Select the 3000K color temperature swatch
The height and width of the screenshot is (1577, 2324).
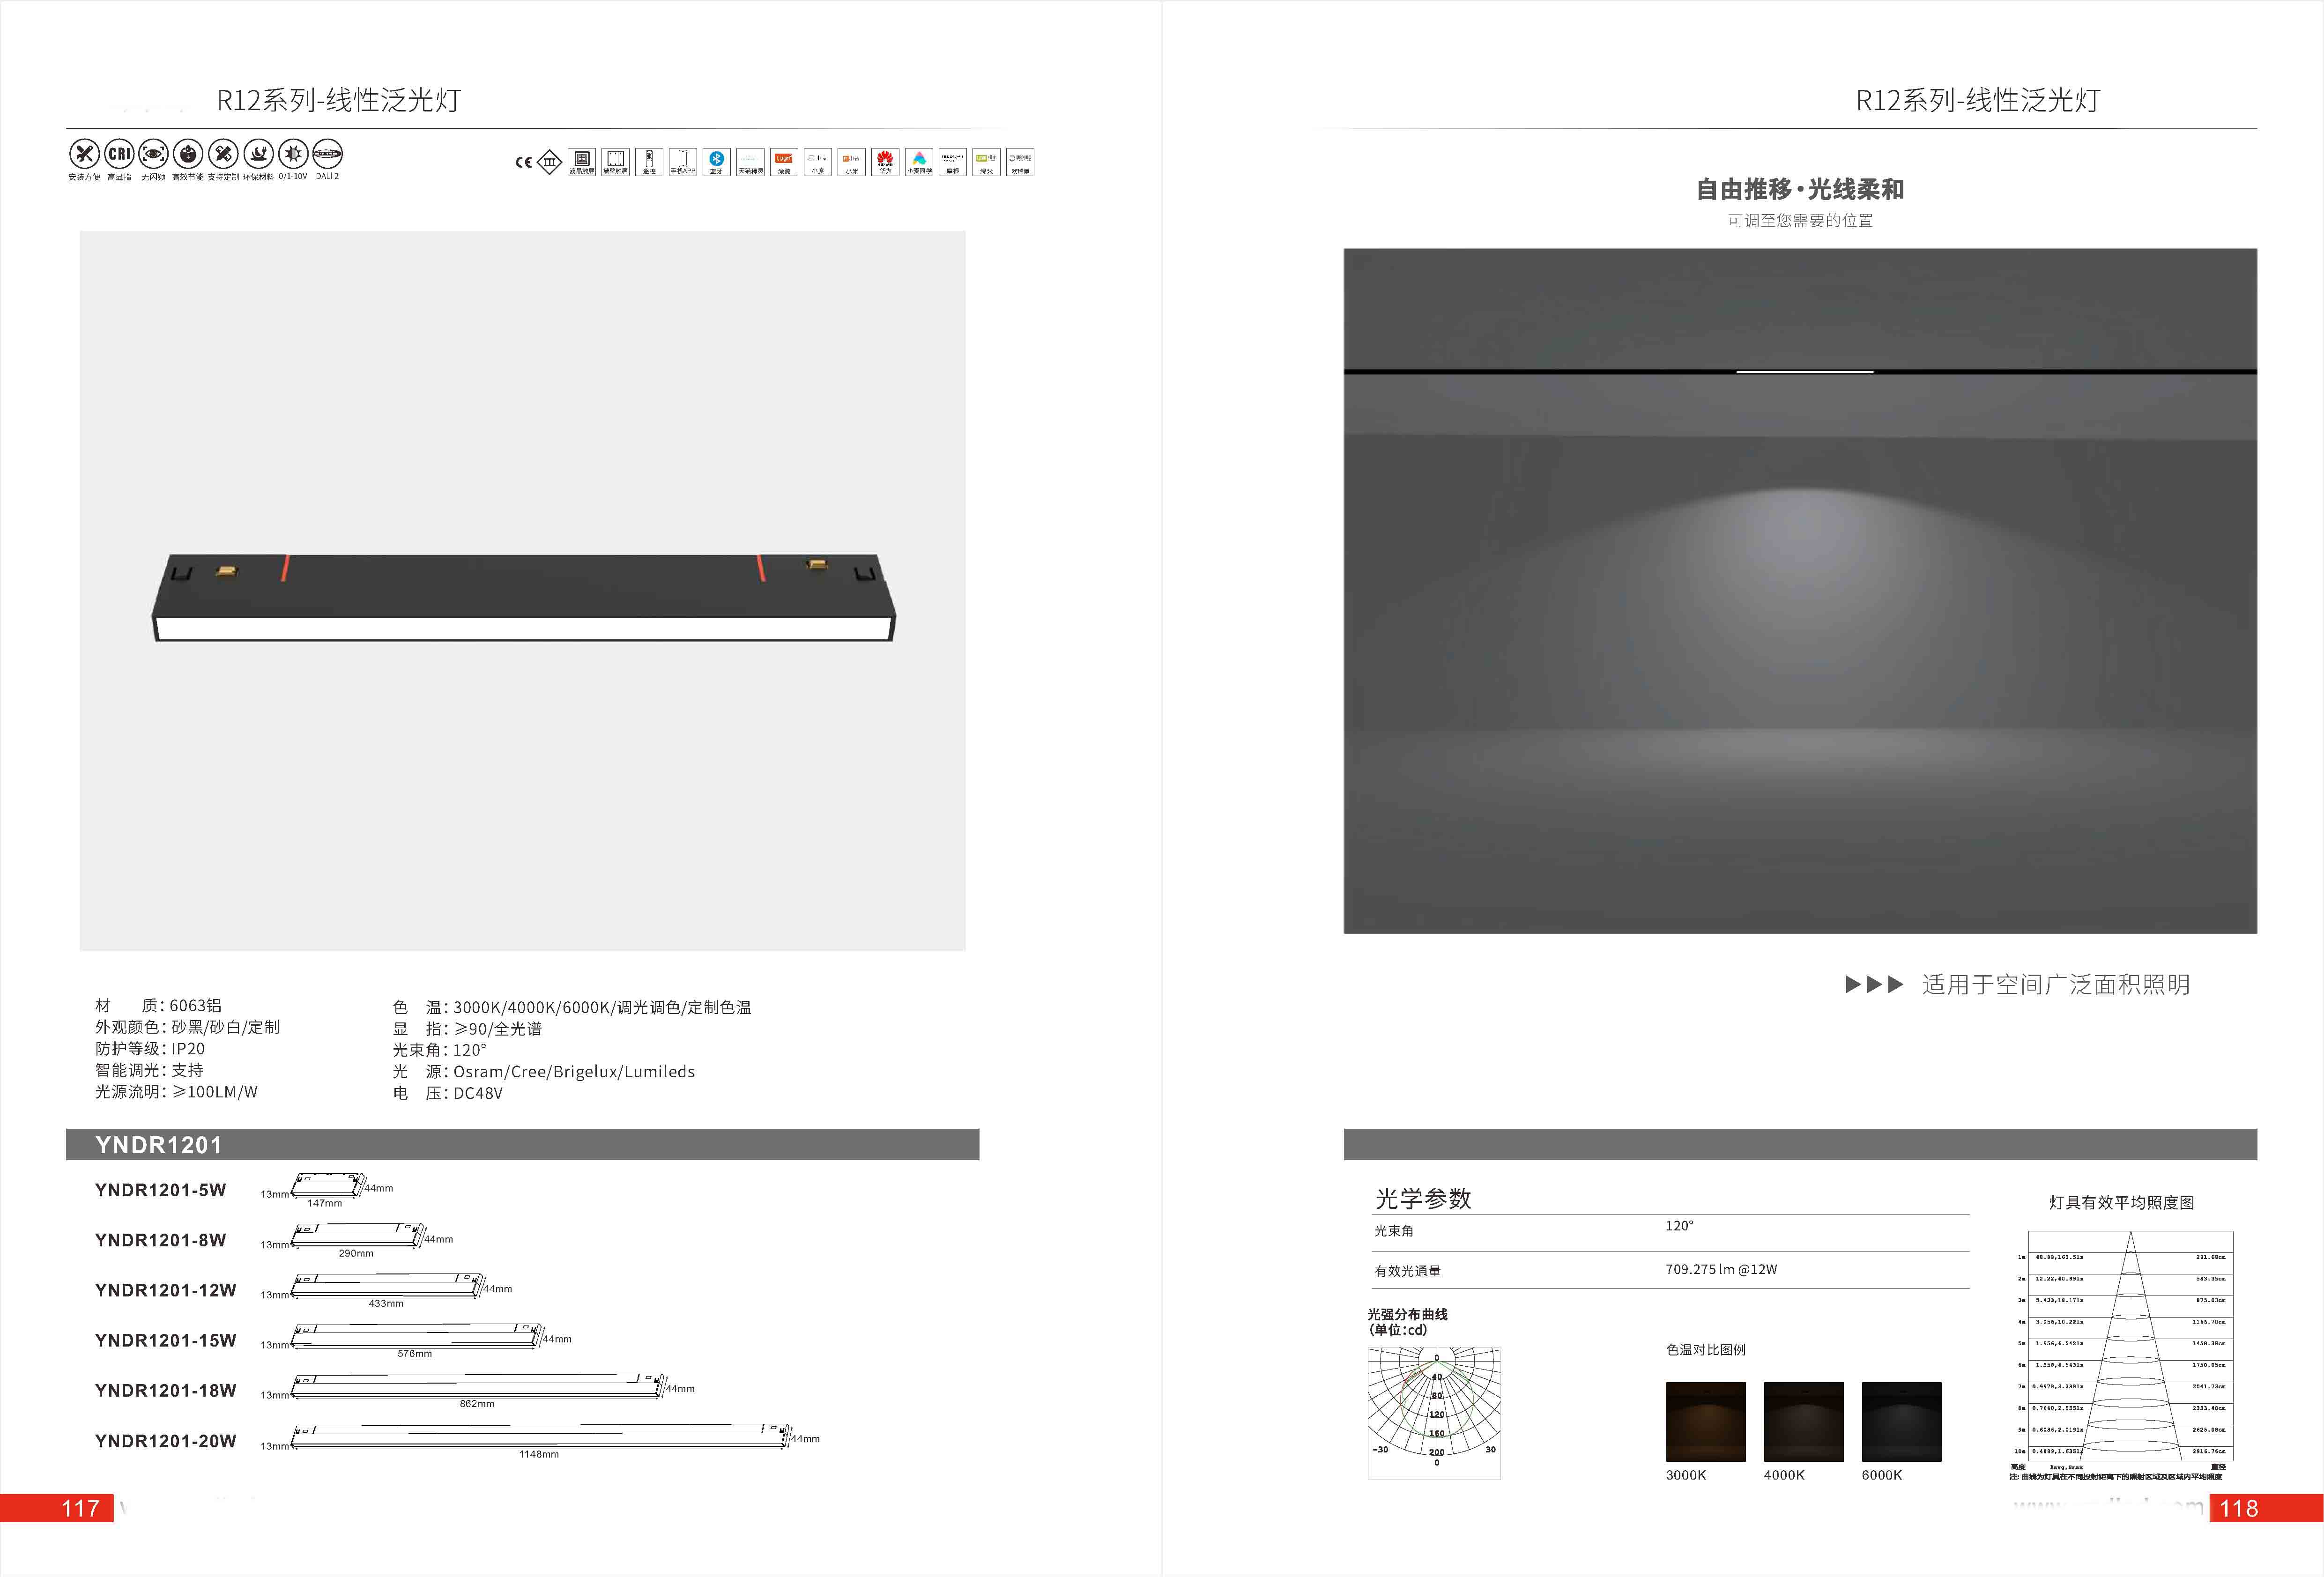(x=1705, y=1421)
